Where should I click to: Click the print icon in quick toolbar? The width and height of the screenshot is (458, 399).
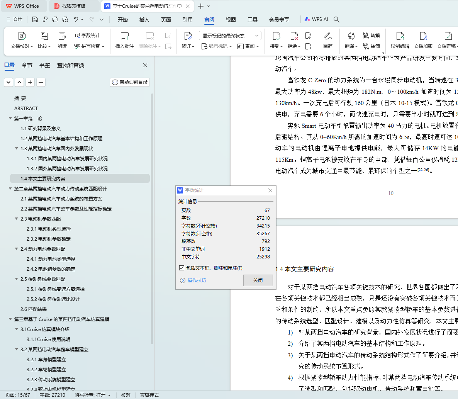tap(55, 19)
